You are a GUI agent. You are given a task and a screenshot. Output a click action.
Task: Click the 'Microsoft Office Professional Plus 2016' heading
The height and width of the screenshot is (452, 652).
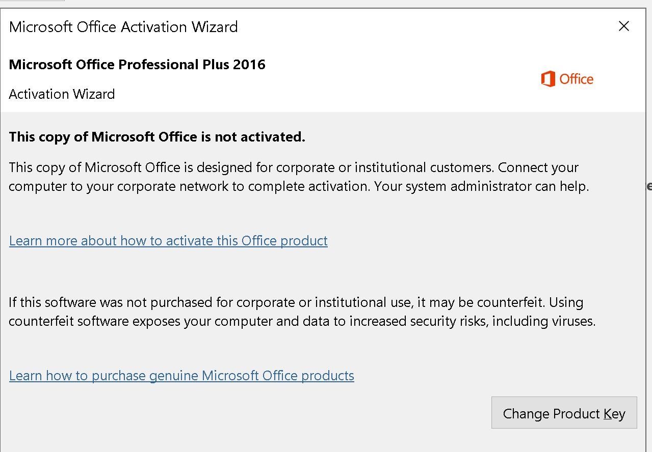(137, 65)
